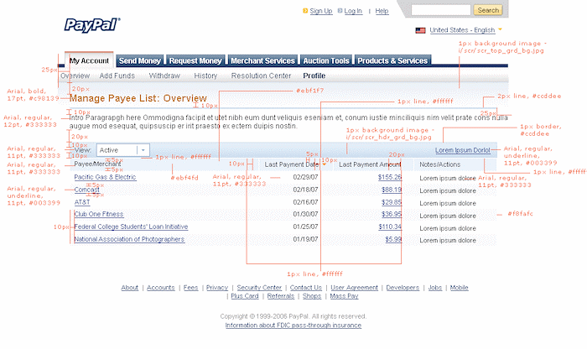The height and width of the screenshot is (349, 587).
Task: Switch to the Auction Tools tab
Action: [326, 60]
